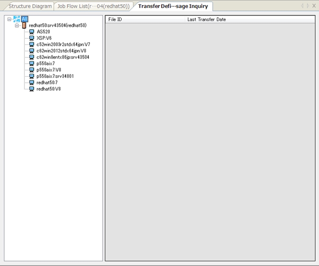Select c62win8entx86jp:srv43504 tree item
This screenshot has height=266, width=319.
(x=62, y=57)
